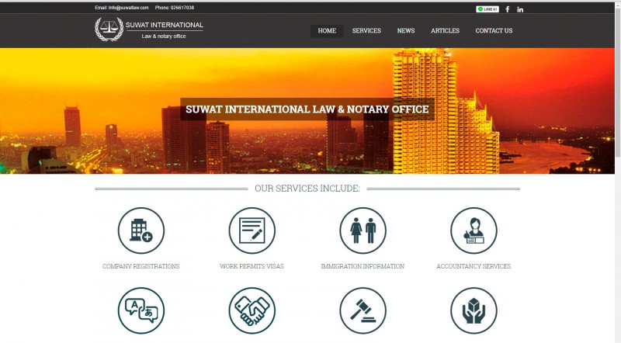Click the OUR SERVICES INCLUDE heading
621x343 pixels.
pos(307,189)
